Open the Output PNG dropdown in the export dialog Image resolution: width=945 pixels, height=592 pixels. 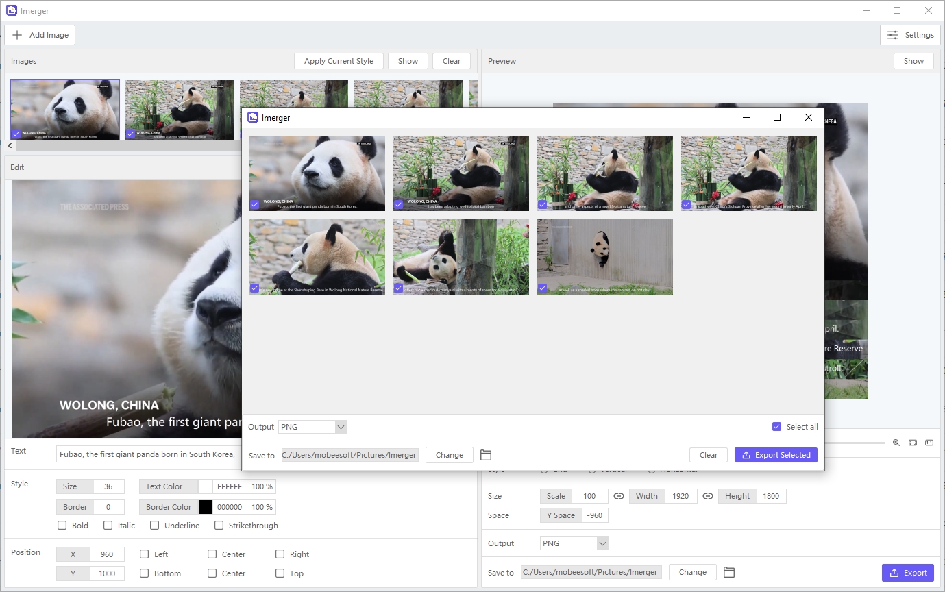pyautogui.click(x=312, y=427)
